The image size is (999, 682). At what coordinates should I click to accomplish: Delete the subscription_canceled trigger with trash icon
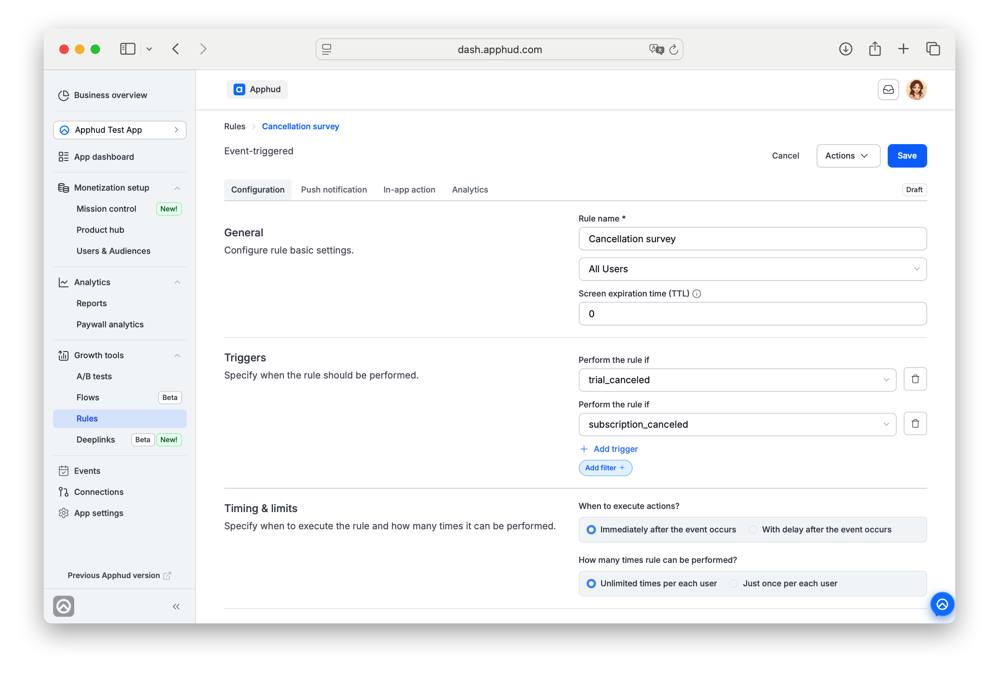pos(915,424)
